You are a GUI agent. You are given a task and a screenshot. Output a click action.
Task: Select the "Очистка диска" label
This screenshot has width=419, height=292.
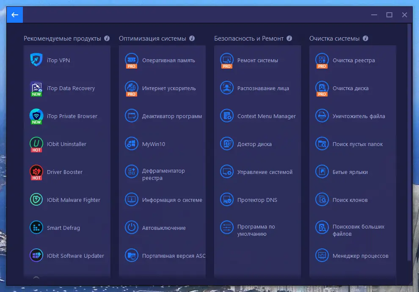[x=350, y=88]
